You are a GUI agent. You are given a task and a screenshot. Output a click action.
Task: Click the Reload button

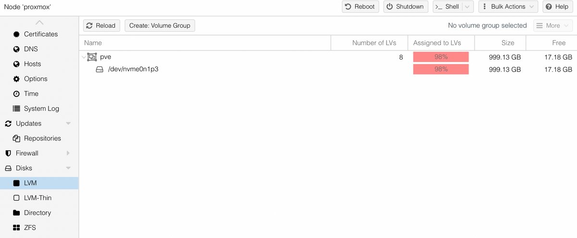click(101, 25)
